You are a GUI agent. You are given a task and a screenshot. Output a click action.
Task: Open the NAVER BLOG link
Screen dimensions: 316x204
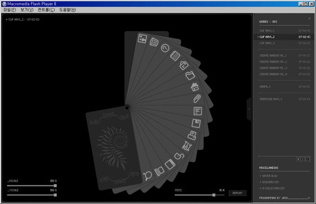269,176
